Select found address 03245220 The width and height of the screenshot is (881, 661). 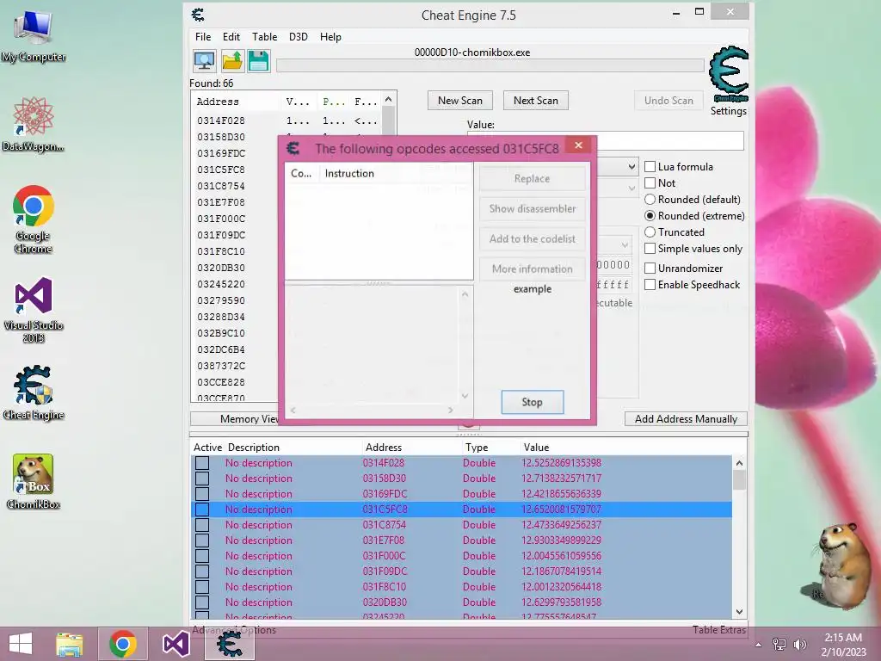click(221, 284)
